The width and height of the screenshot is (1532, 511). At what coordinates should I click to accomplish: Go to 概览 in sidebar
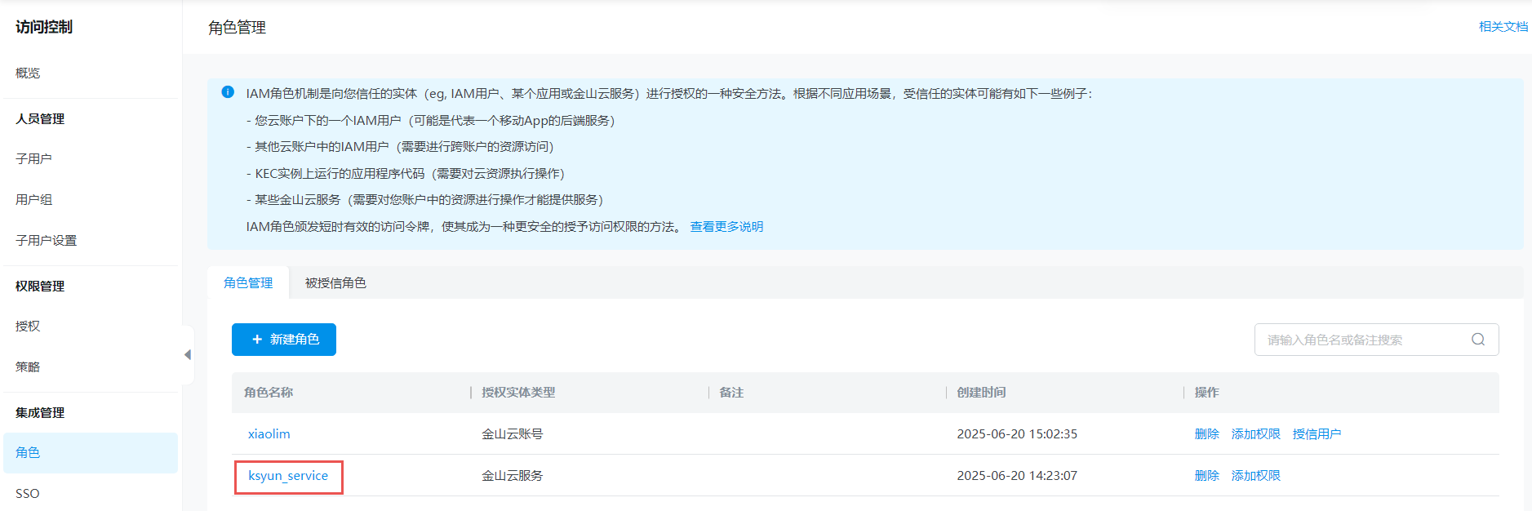coord(28,73)
